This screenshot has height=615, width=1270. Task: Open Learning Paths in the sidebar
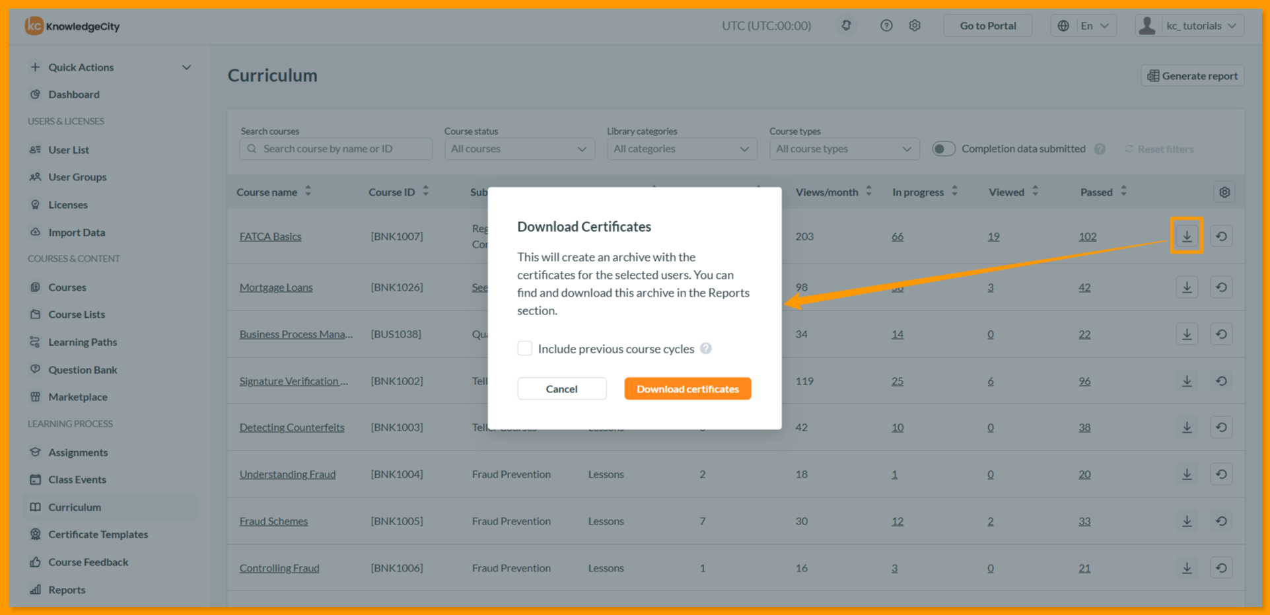coord(82,342)
